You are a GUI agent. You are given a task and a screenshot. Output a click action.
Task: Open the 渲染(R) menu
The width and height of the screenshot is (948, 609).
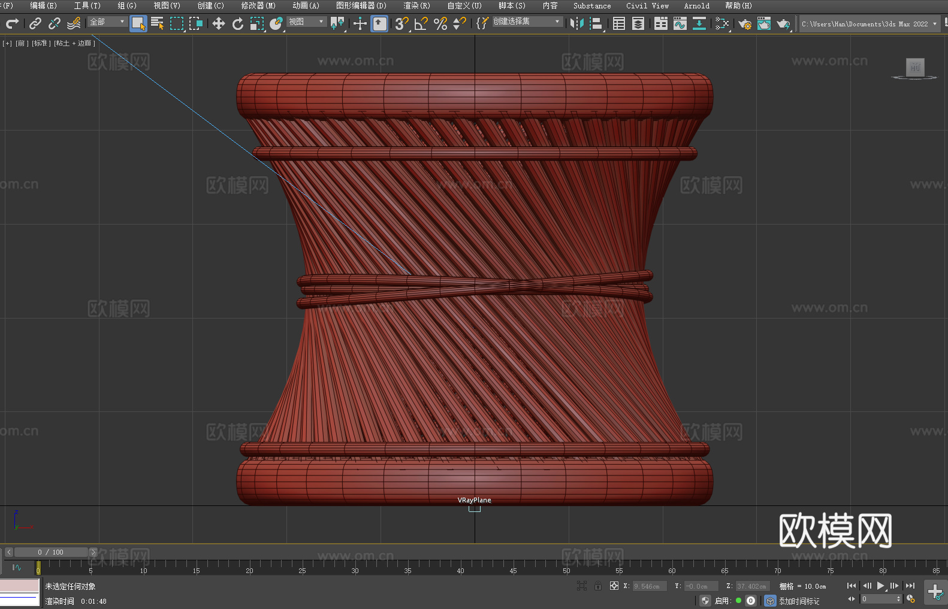coord(416,5)
